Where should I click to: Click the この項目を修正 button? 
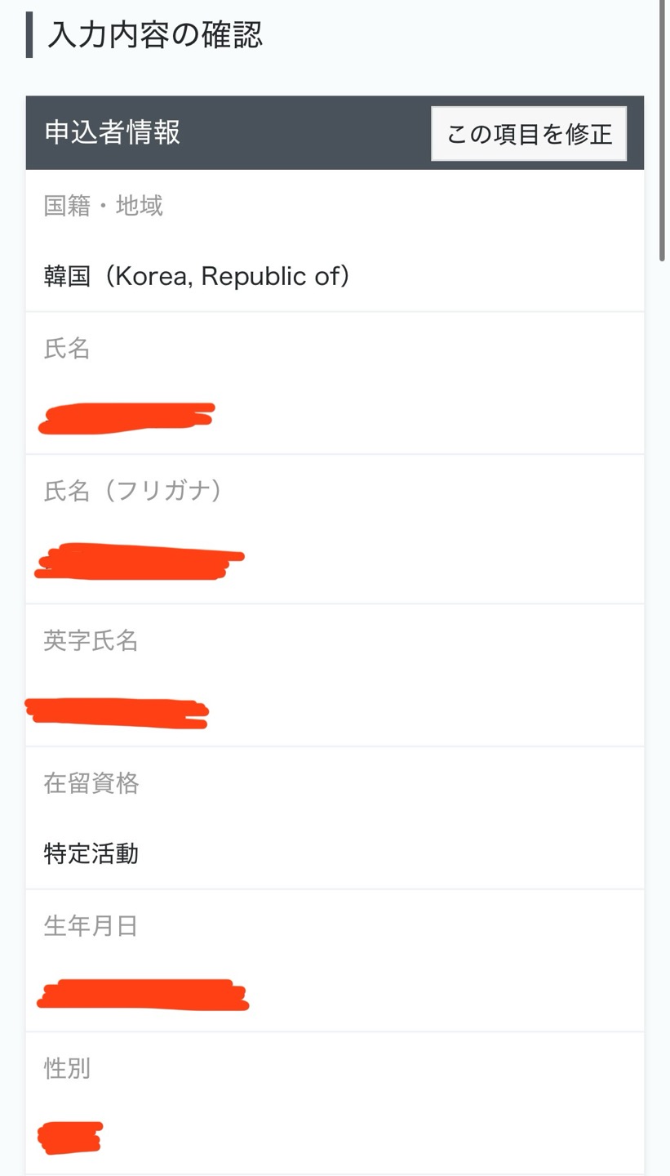529,133
